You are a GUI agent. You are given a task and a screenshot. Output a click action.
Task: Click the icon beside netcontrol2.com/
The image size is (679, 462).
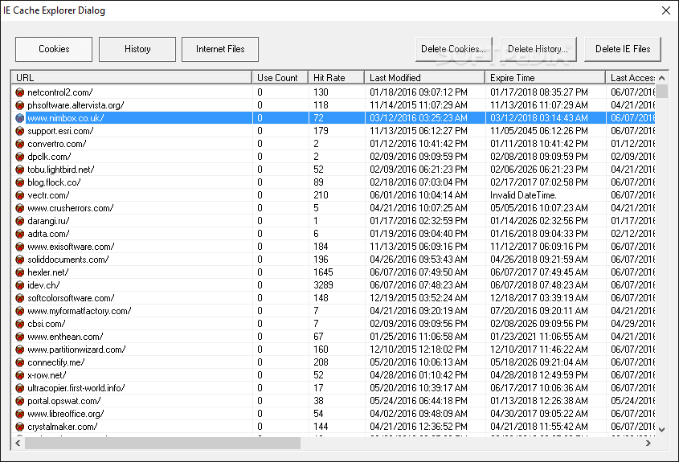click(19, 92)
